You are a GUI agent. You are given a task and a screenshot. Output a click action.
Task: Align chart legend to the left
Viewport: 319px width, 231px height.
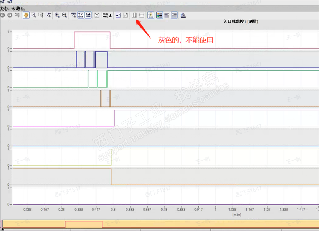point(167,15)
